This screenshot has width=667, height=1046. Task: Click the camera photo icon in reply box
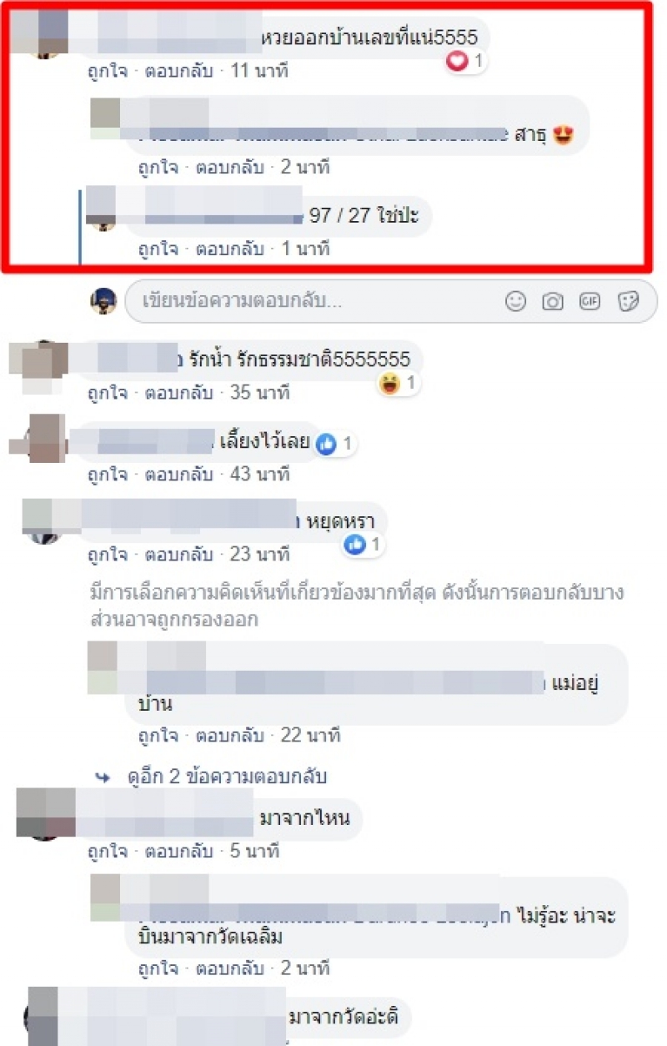click(x=553, y=301)
